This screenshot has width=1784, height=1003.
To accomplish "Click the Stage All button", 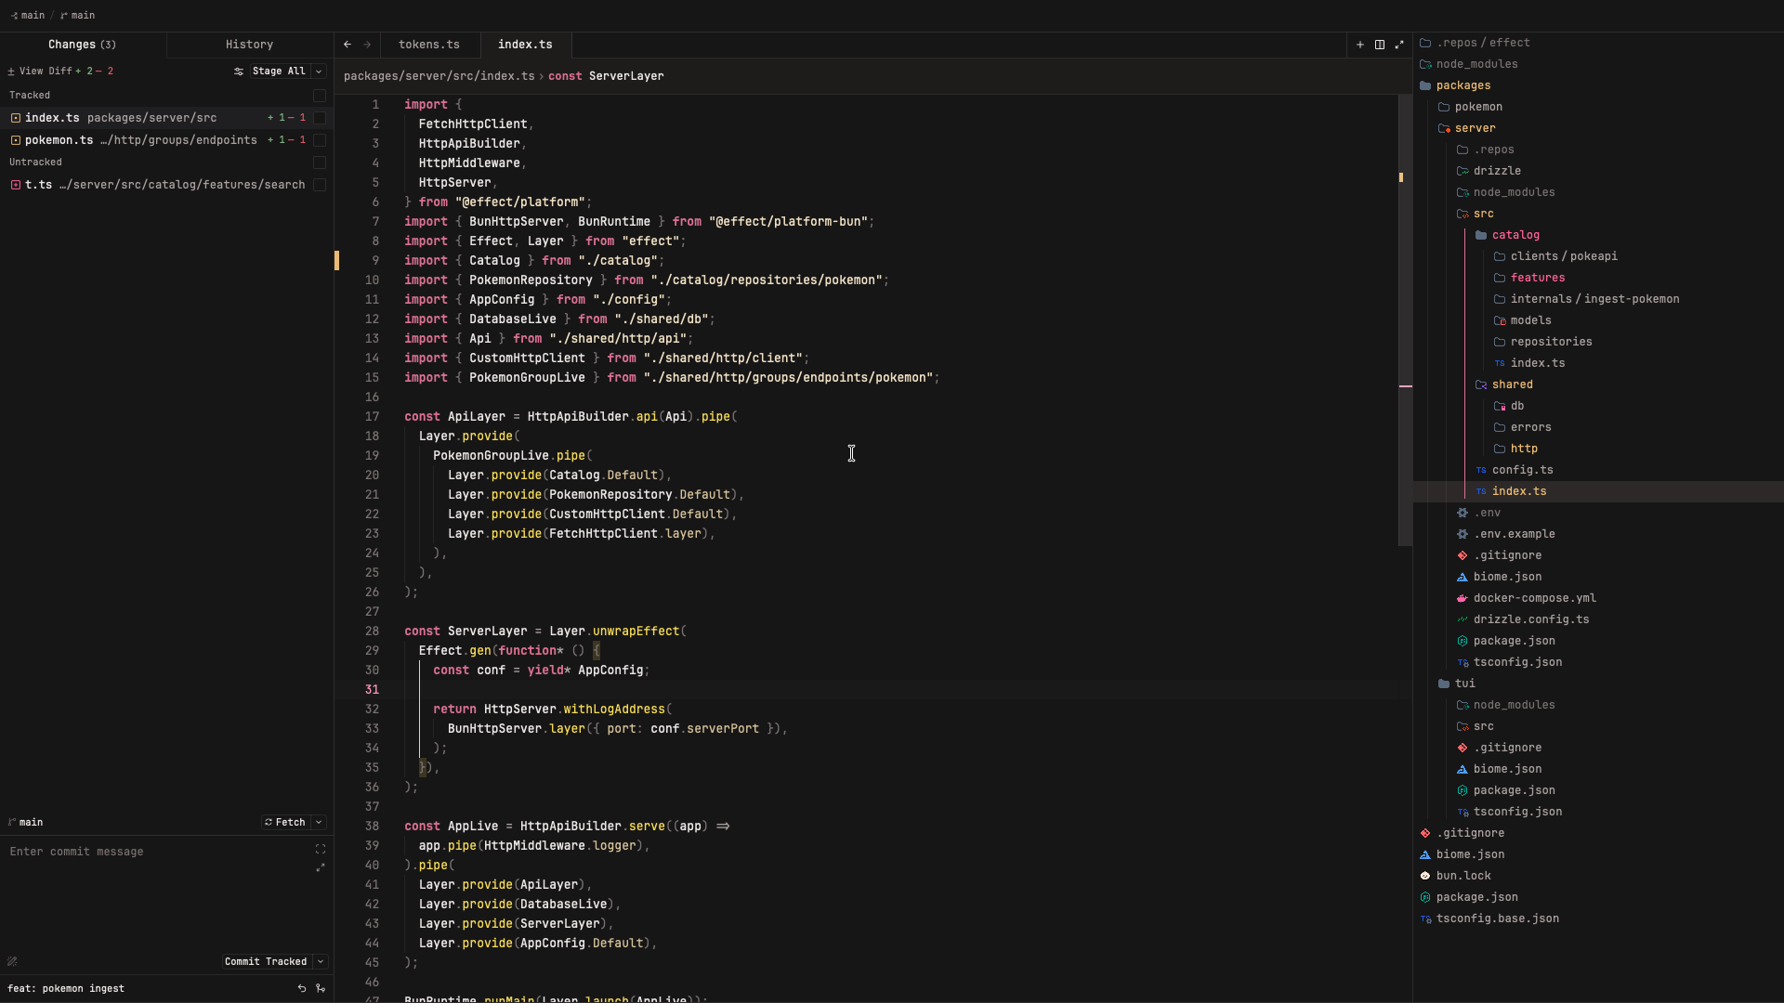I will 279,72.
